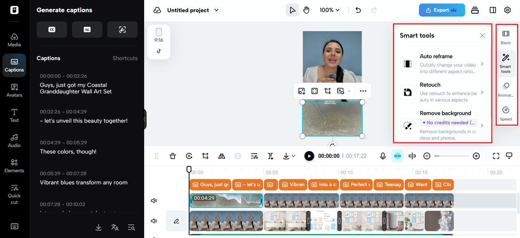
Task: Open the layers stack icon beside Export
Action: [475, 10]
